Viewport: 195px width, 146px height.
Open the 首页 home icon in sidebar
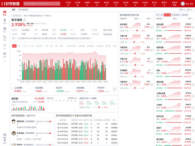5,12
